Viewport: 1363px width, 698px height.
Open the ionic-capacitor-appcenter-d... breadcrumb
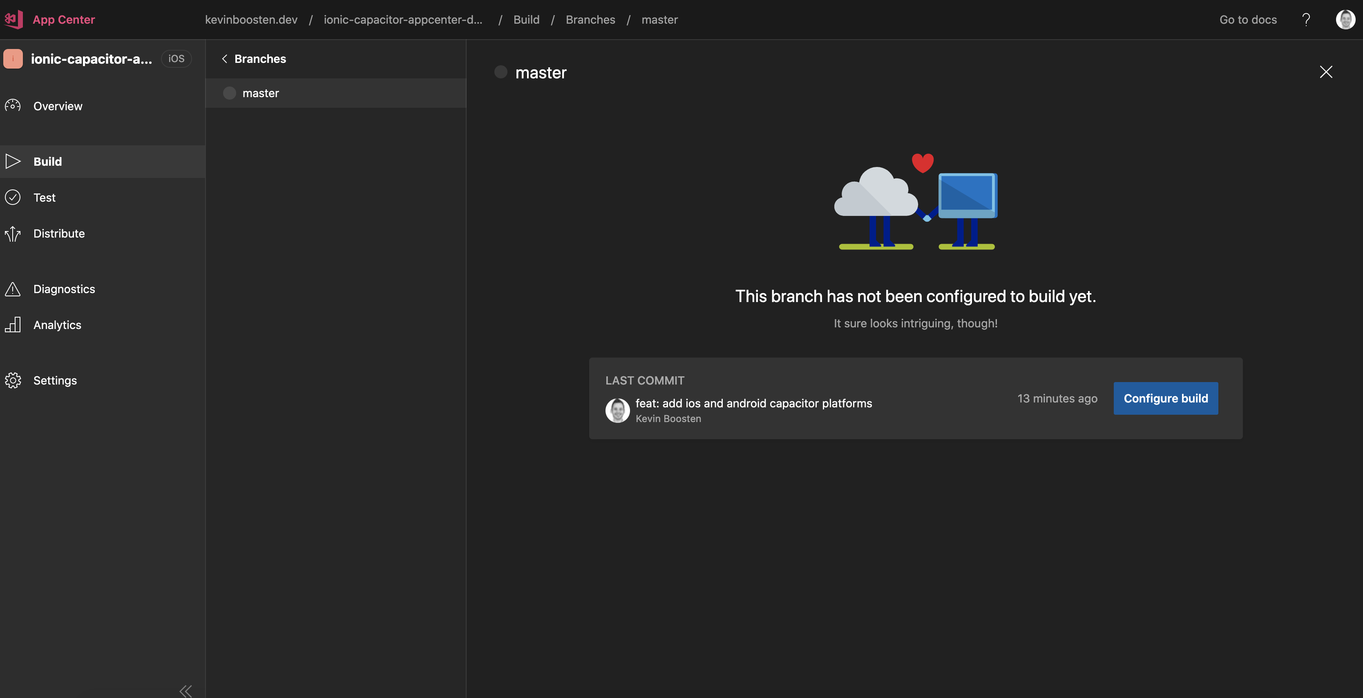[403, 20]
